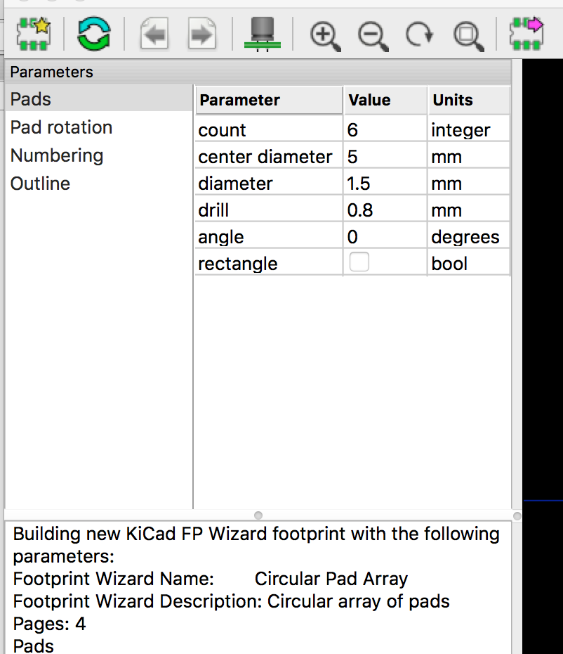
Task: Zoom out of the footprint view
Action: (373, 34)
